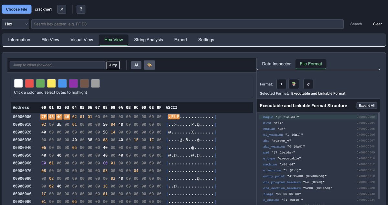The image size is (388, 205).
Task: Switch to the String Analysis tab
Action: (148, 40)
